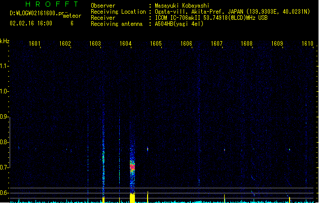
Task: Click the meteor count label
Action: (72, 16)
